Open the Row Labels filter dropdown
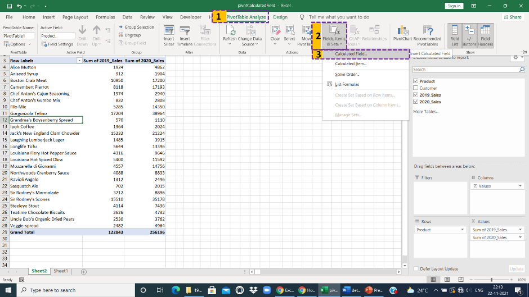The image size is (529, 297). tap(79, 60)
